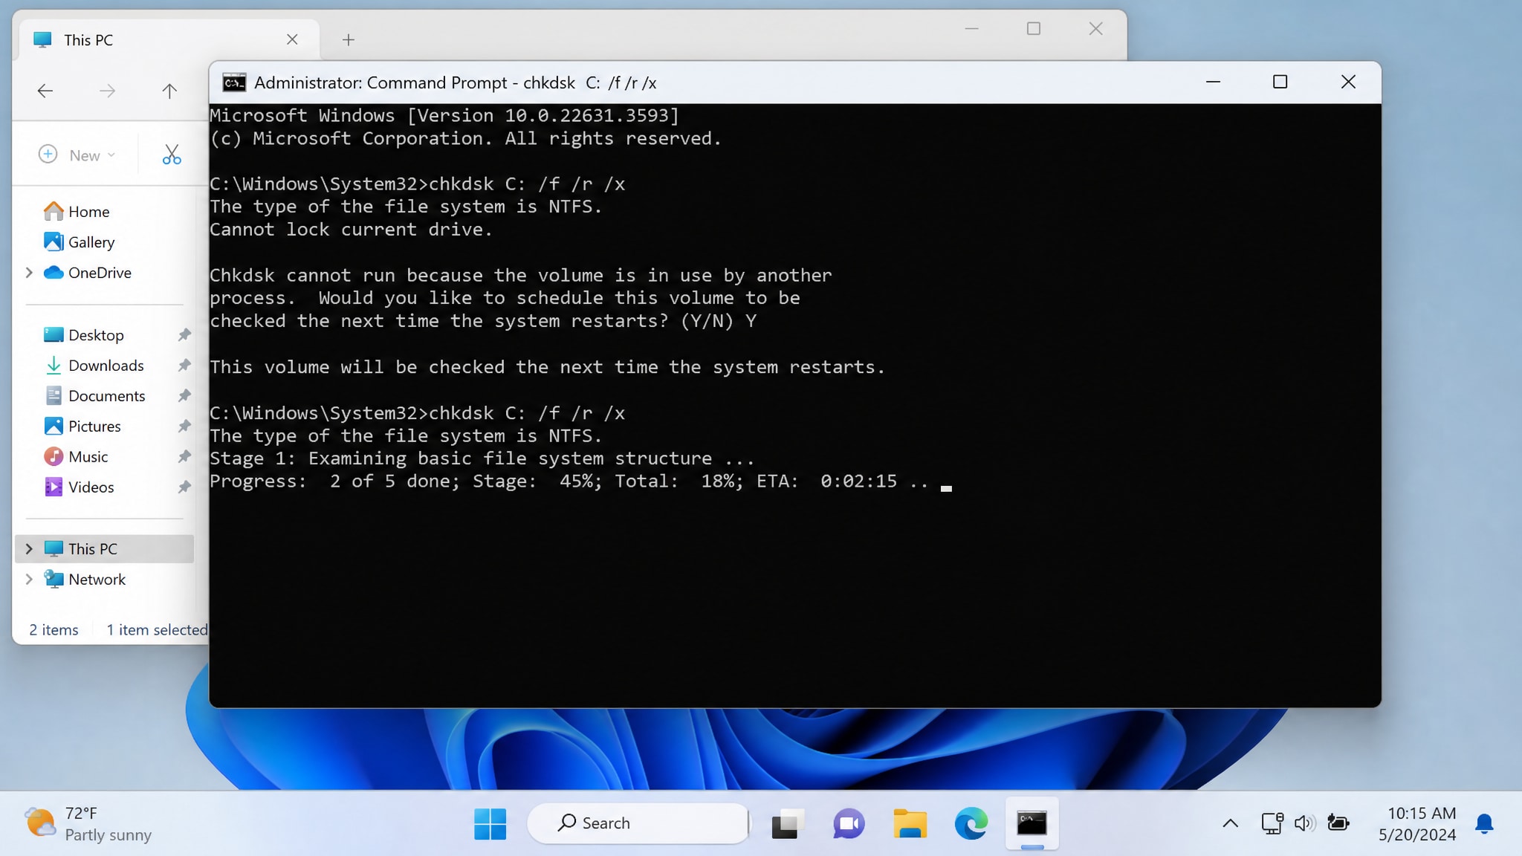The width and height of the screenshot is (1522, 856).
Task: Open the clock showing 10:15 AM
Action: coord(1417,823)
